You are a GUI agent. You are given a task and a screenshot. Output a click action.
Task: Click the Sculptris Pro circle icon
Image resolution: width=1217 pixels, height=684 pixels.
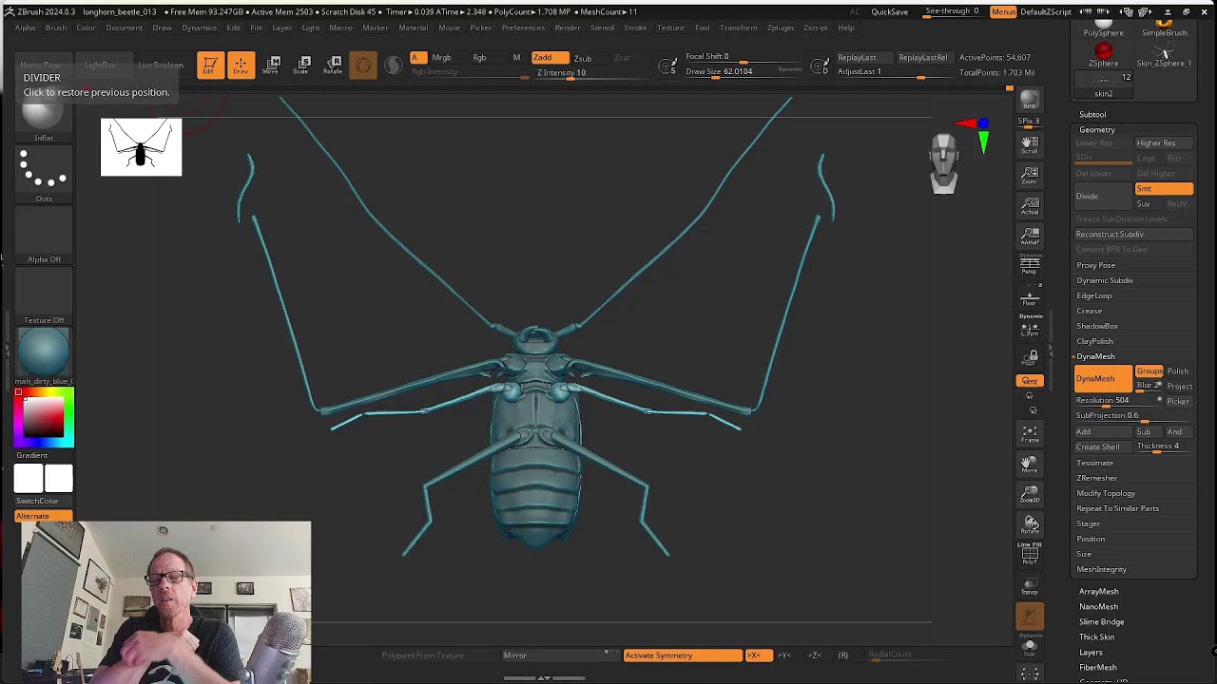coord(362,65)
